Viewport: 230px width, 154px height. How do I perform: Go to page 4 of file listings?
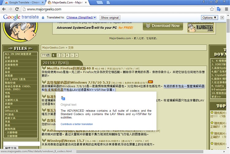click(x=67, y=55)
